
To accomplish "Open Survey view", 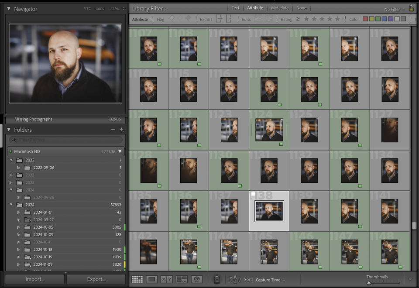I will (181, 279).
